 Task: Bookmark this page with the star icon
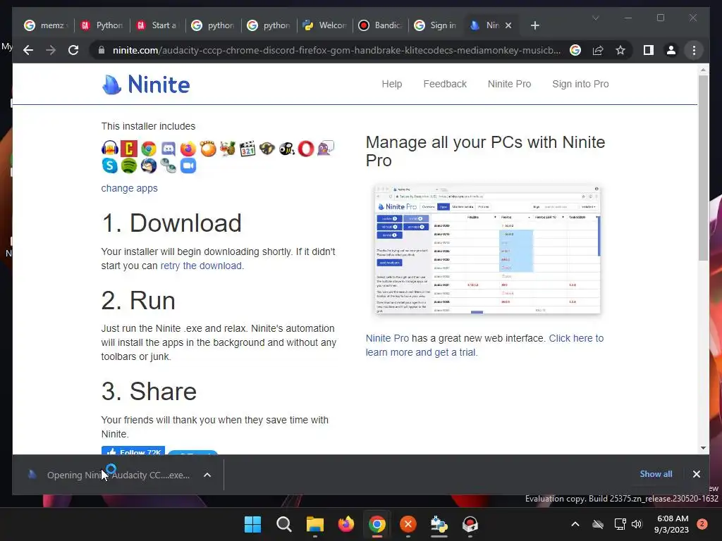coord(620,50)
